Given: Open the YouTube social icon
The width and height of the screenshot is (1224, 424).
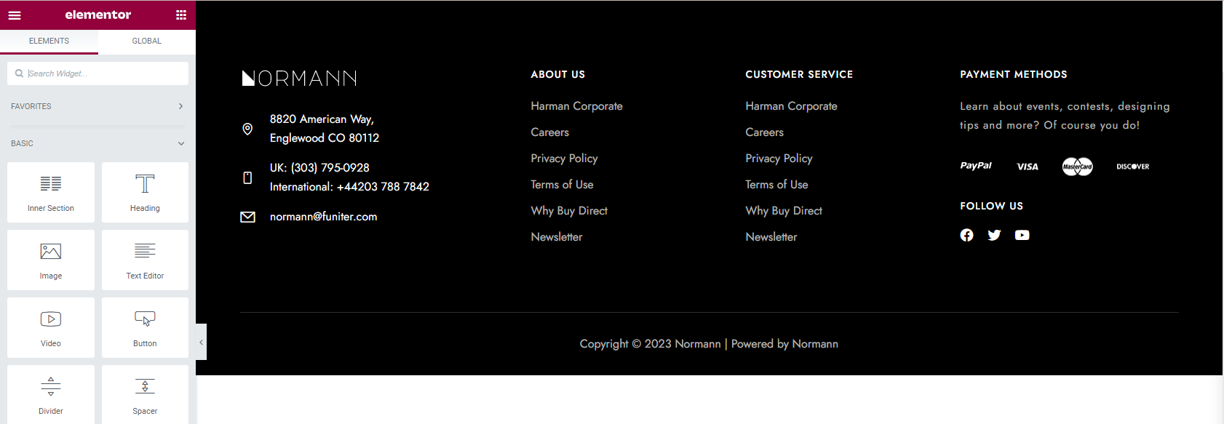Looking at the screenshot, I should [x=1022, y=235].
